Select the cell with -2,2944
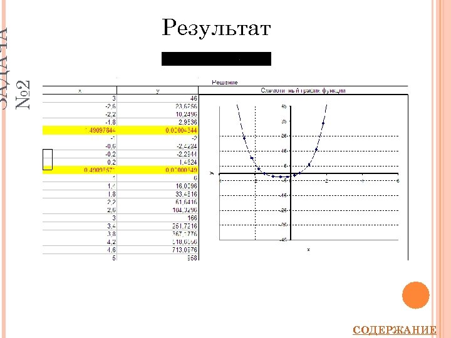The image size is (451, 338). click(158, 154)
